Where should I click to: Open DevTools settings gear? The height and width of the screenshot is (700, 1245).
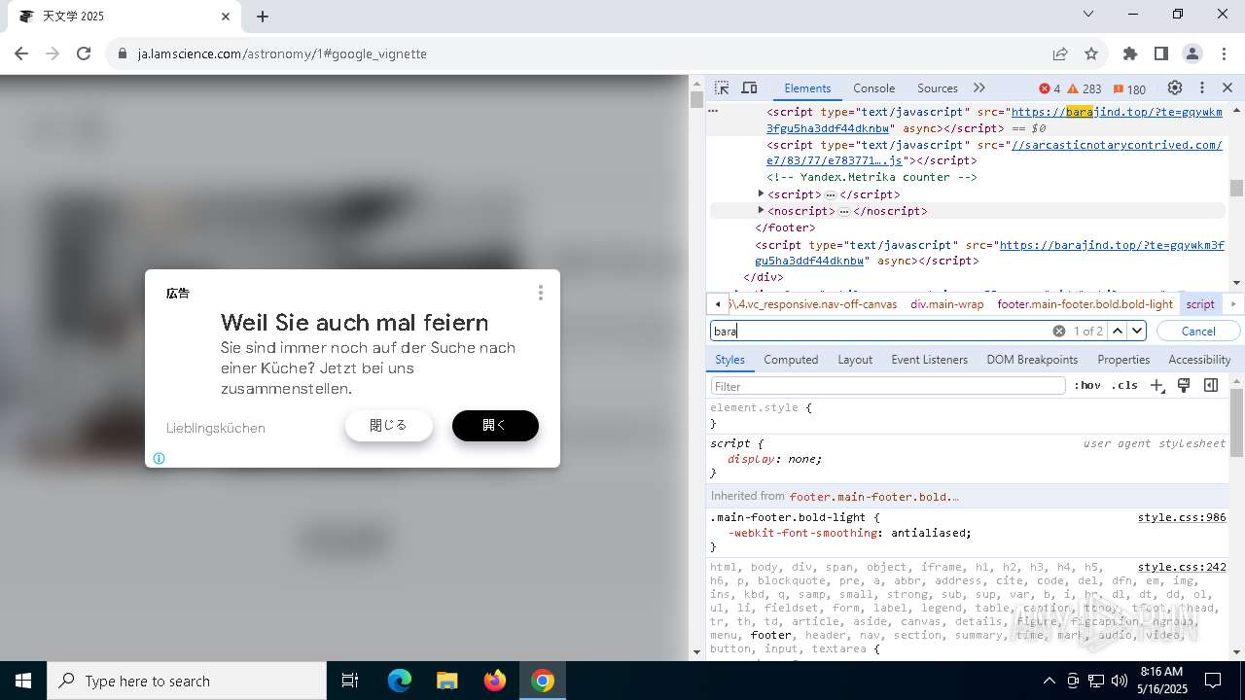click(x=1175, y=87)
